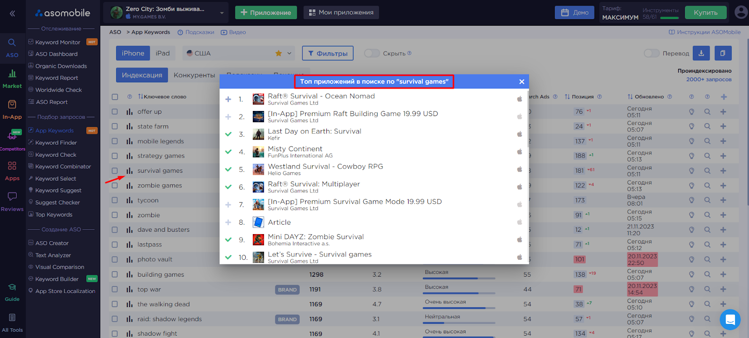Sort by Обновлено column

coord(646,97)
